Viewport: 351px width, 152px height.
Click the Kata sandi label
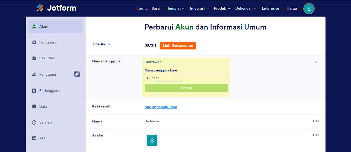101,106
